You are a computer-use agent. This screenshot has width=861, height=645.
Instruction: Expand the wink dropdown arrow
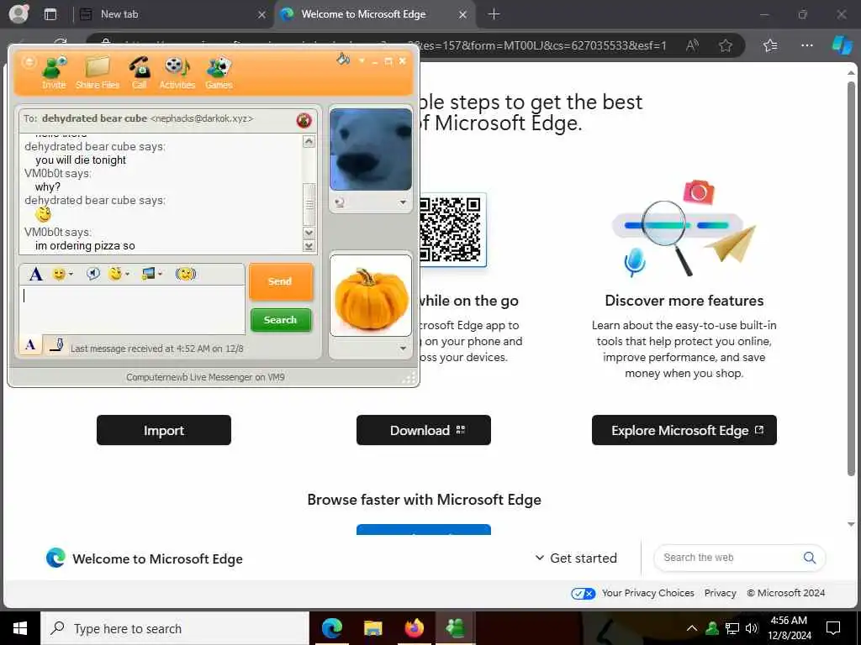pyautogui.click(x=128, y=274)
